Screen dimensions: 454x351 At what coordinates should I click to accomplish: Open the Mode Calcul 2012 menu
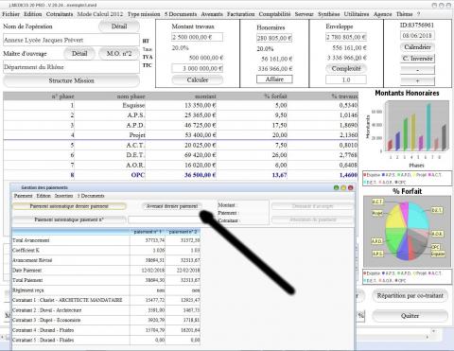pyautogui.click(x=100, y=14)
